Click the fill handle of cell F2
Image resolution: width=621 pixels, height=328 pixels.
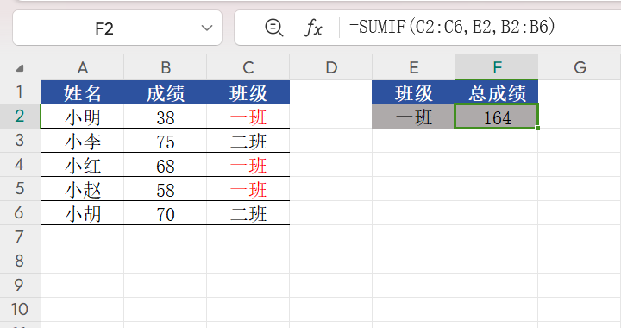pos(537,128)
